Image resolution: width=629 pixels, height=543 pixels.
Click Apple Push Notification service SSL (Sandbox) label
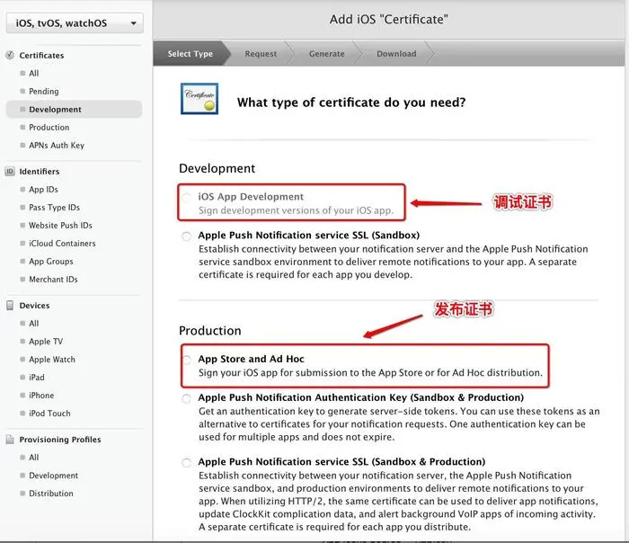309,236
